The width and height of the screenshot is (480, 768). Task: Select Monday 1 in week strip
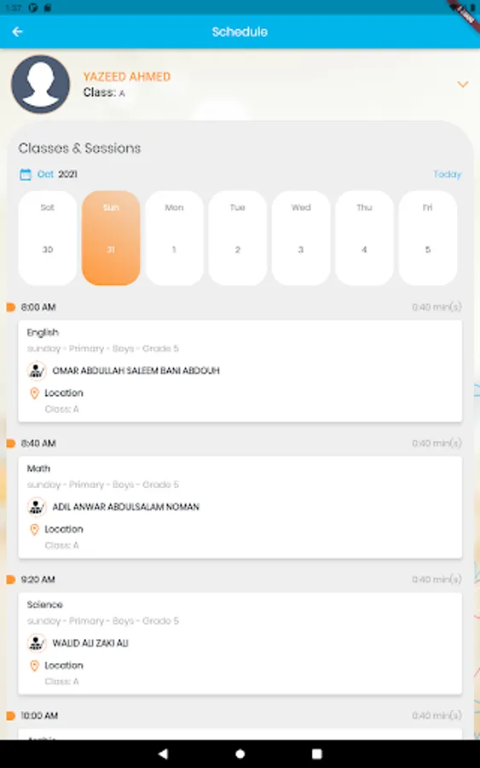(174, 238)
